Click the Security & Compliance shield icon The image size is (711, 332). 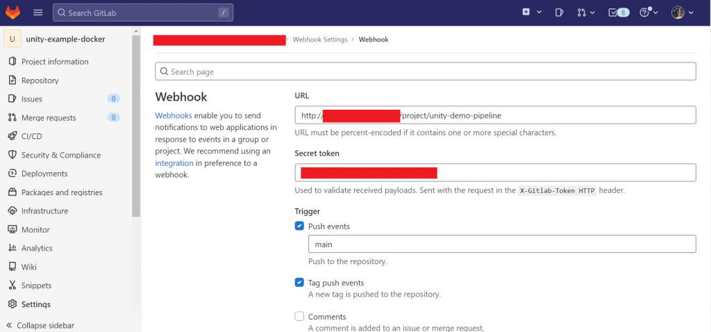[x=12, y=155]
